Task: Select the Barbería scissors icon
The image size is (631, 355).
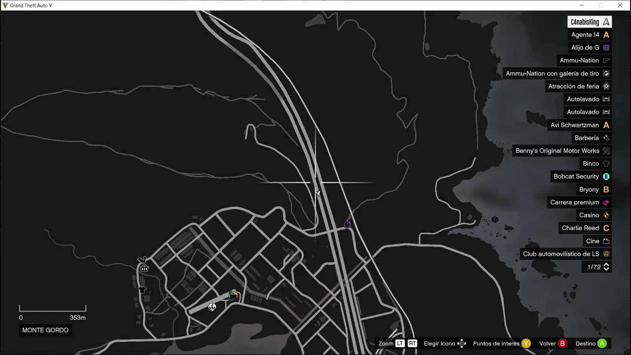Action: 606,138
